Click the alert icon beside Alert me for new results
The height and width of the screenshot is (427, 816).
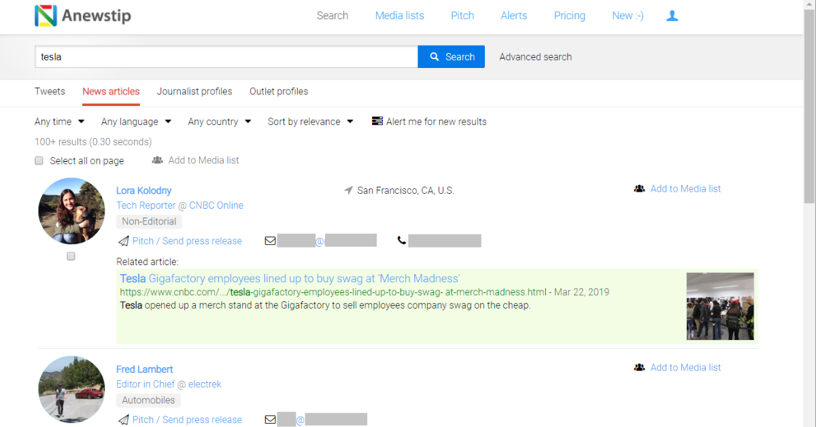tap(377, 122)
